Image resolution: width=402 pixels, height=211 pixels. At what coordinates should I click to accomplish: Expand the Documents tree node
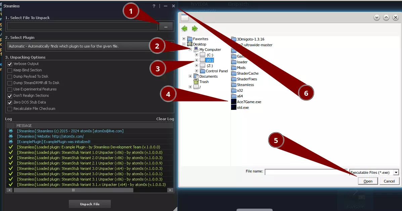coord(190,76)
